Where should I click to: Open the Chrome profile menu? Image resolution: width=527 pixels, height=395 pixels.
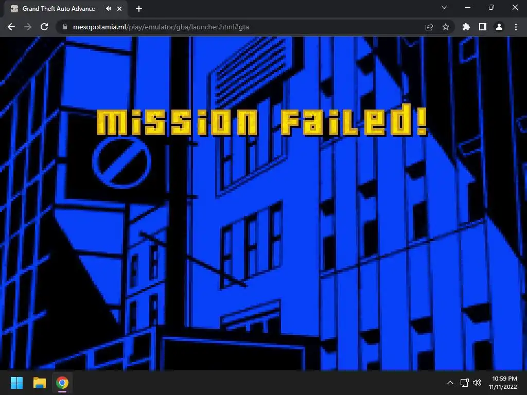click(x=499, y=27)
